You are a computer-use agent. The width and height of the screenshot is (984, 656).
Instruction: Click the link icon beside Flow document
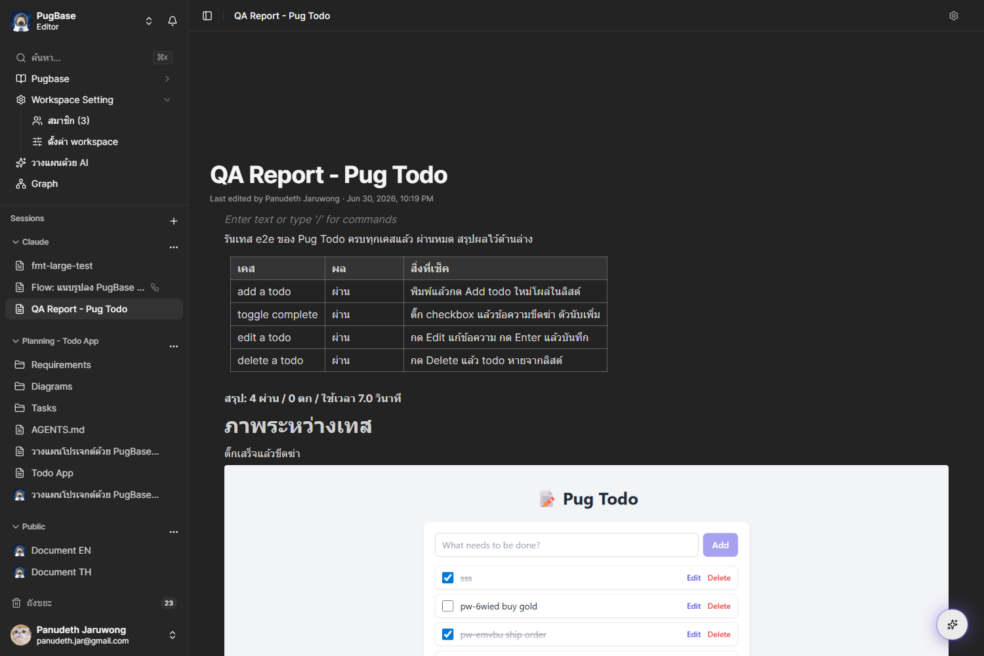click(155, 287)
